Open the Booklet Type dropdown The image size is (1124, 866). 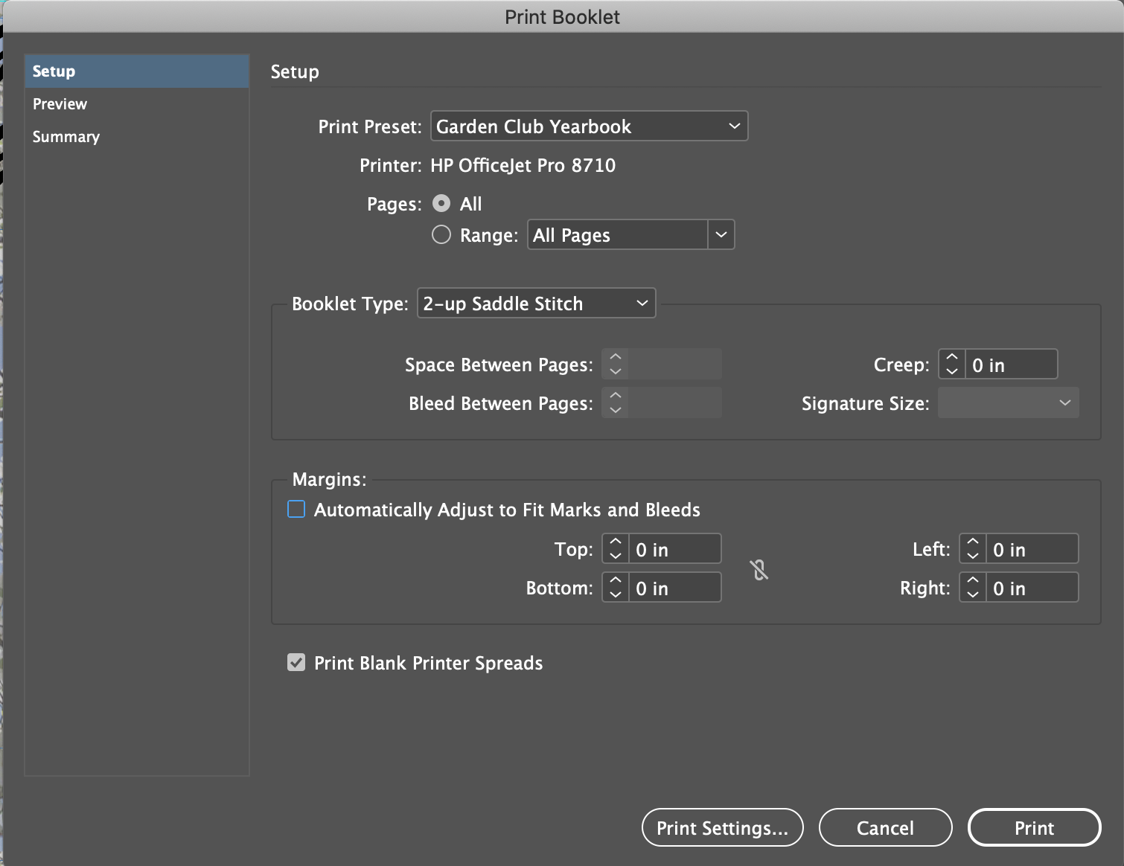point(535,303)
